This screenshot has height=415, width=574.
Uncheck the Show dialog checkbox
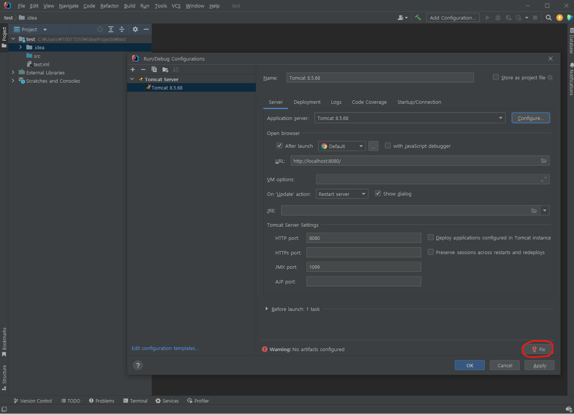point(378,193)
